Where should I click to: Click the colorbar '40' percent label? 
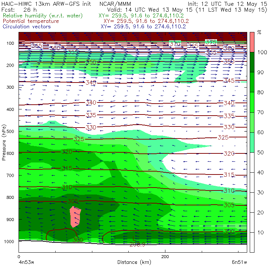click(260, 172)
